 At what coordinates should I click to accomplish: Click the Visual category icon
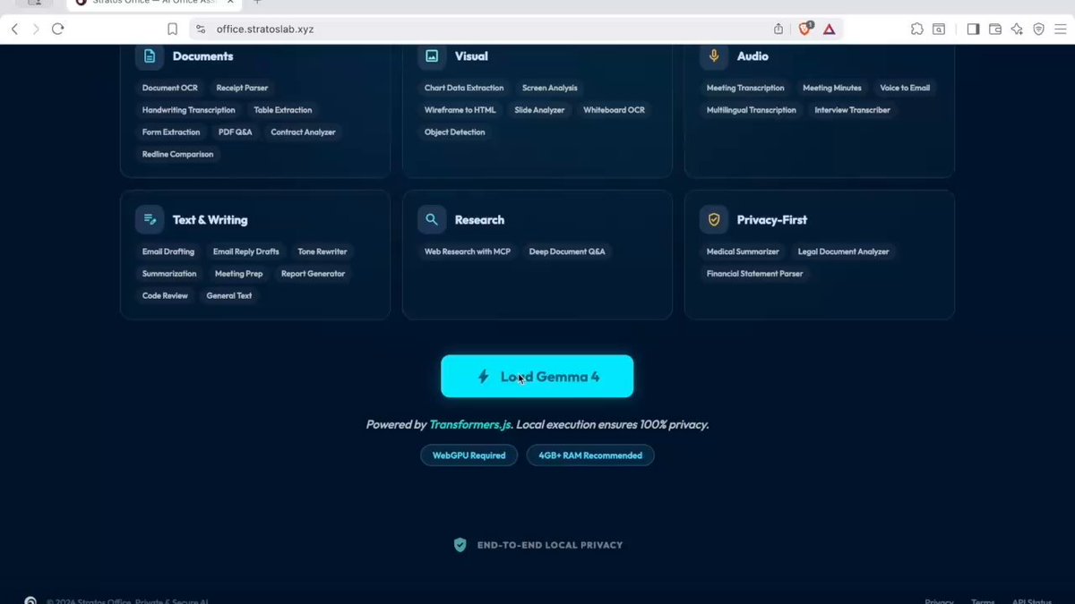[x=432, y=55]
